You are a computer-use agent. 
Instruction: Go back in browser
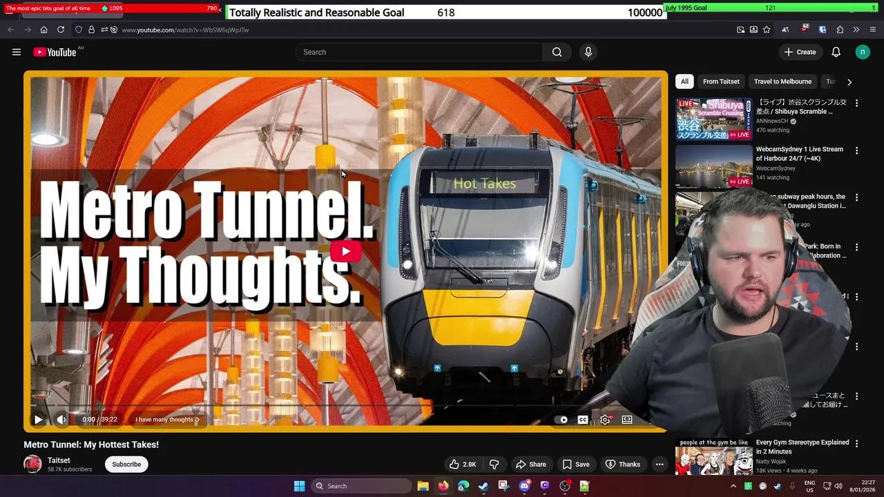pyautogui.click(x=11, y=30)
